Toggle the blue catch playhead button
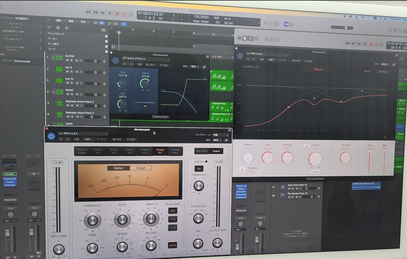Viewport: 407px width, 259px height. 124,24
